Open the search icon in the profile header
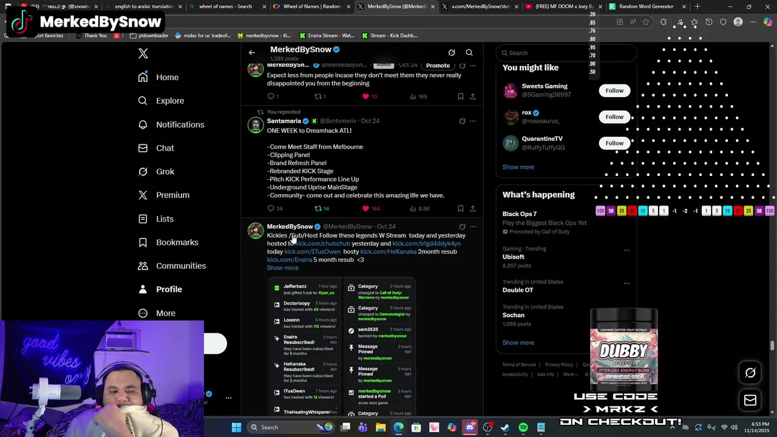Screen dimensions: 777x437 pos(469,53)
